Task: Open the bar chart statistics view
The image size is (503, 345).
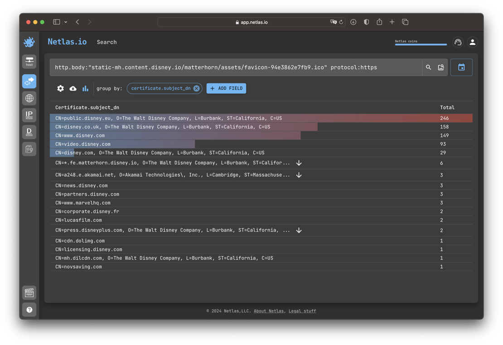Action: click(x=85, y=88)
